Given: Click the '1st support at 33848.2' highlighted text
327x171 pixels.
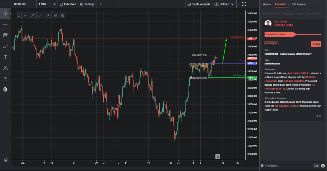Looking at the screenshot, I should [x=286, y=106].
